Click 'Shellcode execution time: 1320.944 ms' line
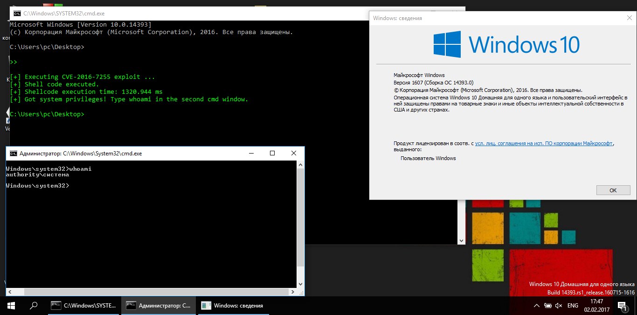This screenshot has width=637, height=315. 86,92
